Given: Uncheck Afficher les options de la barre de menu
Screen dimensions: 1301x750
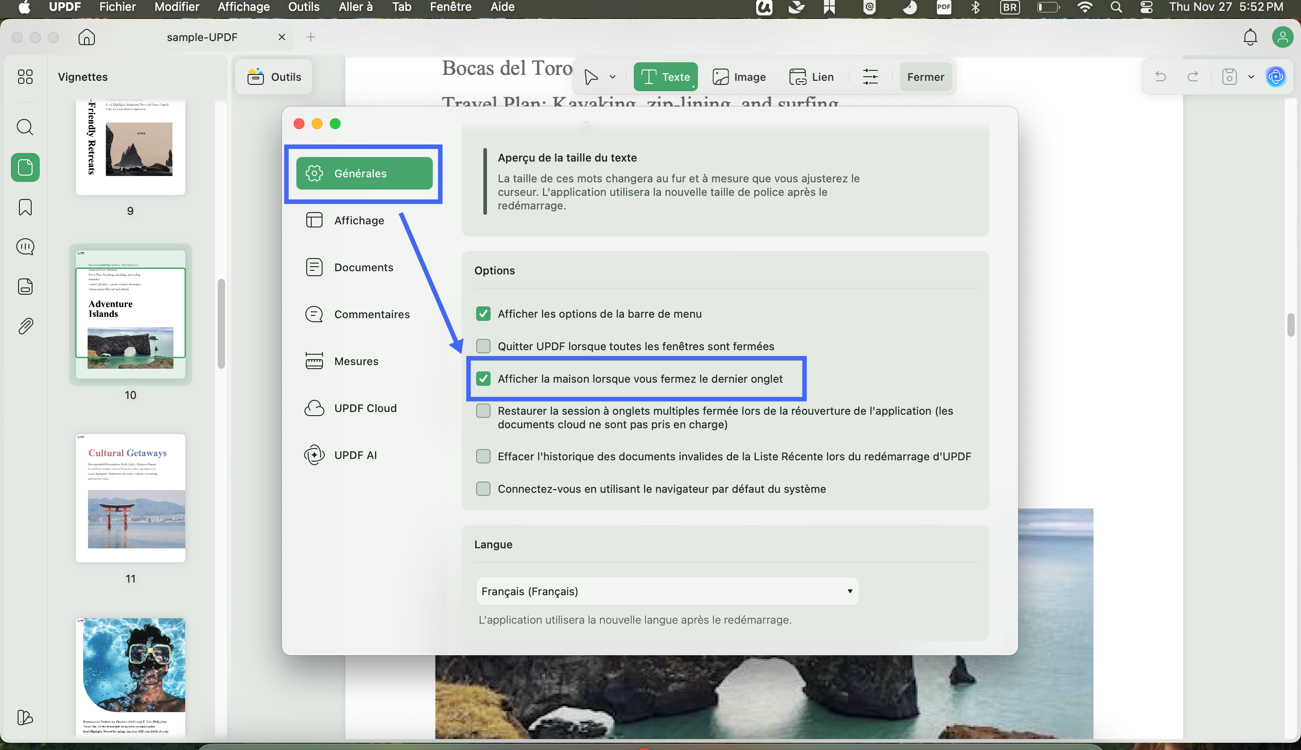Looking at the screenshot, I should [x=483, y=314].
